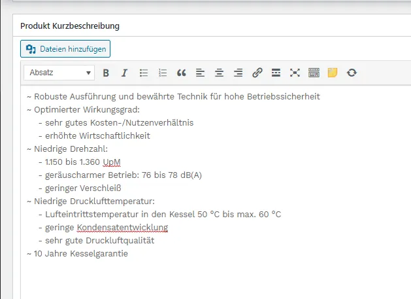Click the underlined word Kondensatentwicklung
The width and height of the screenshot is (411, 299).
point(122,228)
